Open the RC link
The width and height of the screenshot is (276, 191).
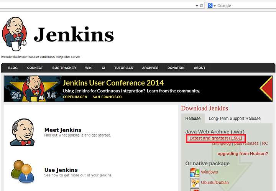point(265,143)
